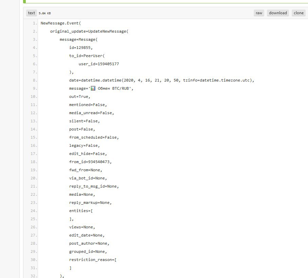Select 'from_scheduled=False,' line
308x278 pixels.
(x=94, y=137)
